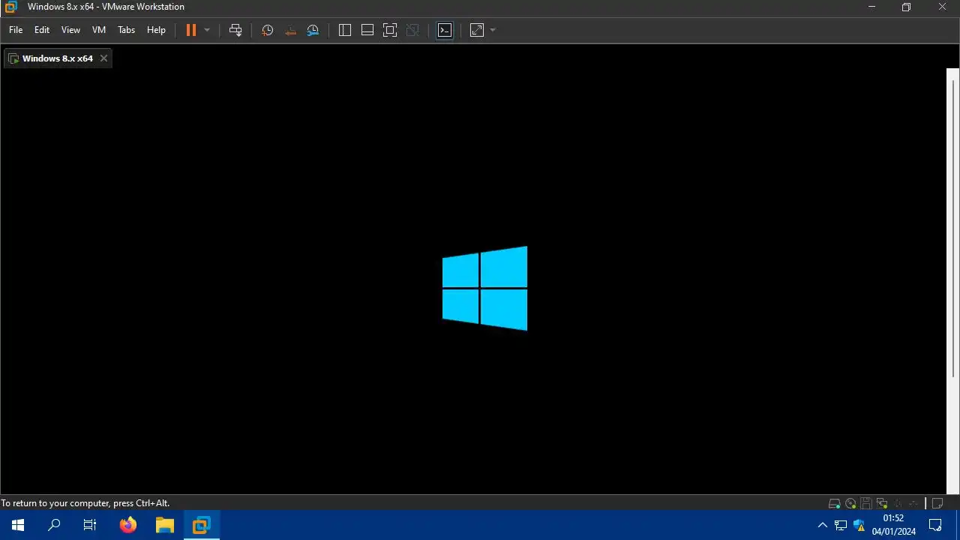Click the sound card status icon

898,503
